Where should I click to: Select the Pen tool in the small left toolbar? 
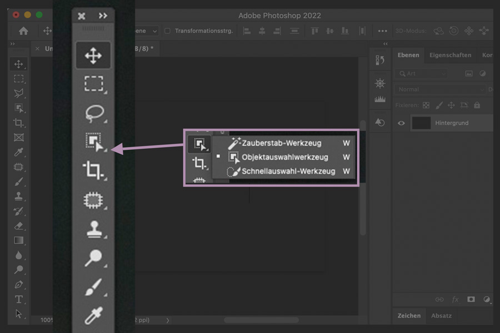(19, 285)
